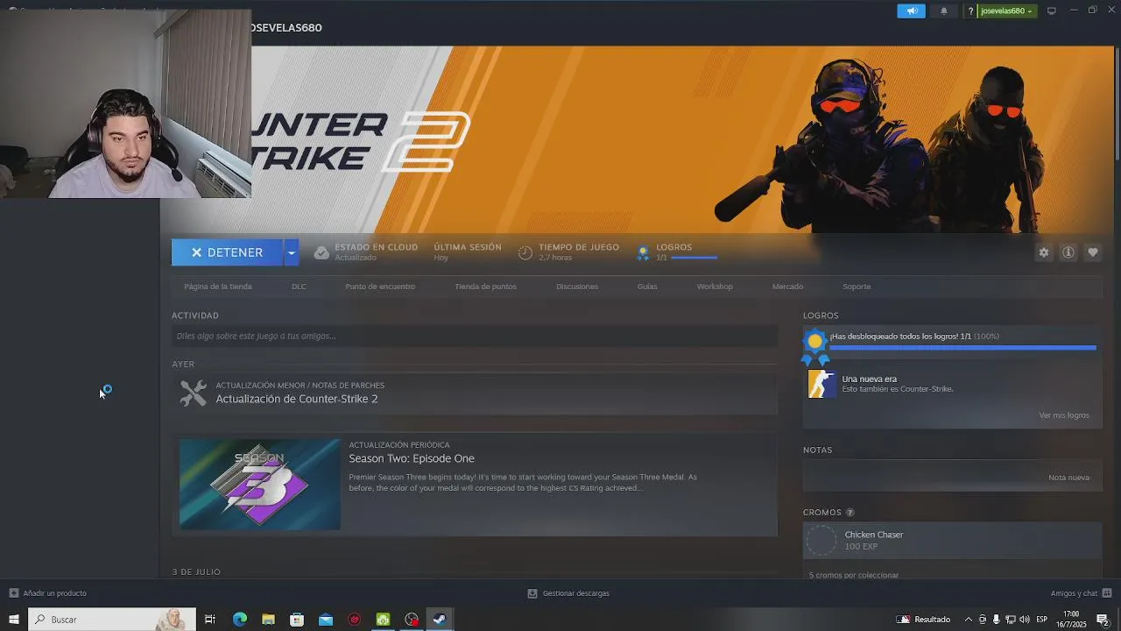
Task: Open the Steam announcements megaphone icon
Action: (x=911, y=11)
